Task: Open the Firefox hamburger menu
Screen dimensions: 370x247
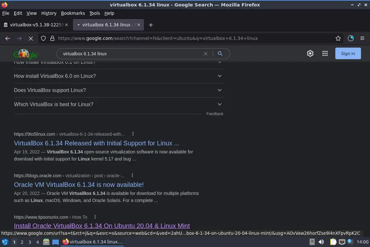Action: (x=362, y=38)
